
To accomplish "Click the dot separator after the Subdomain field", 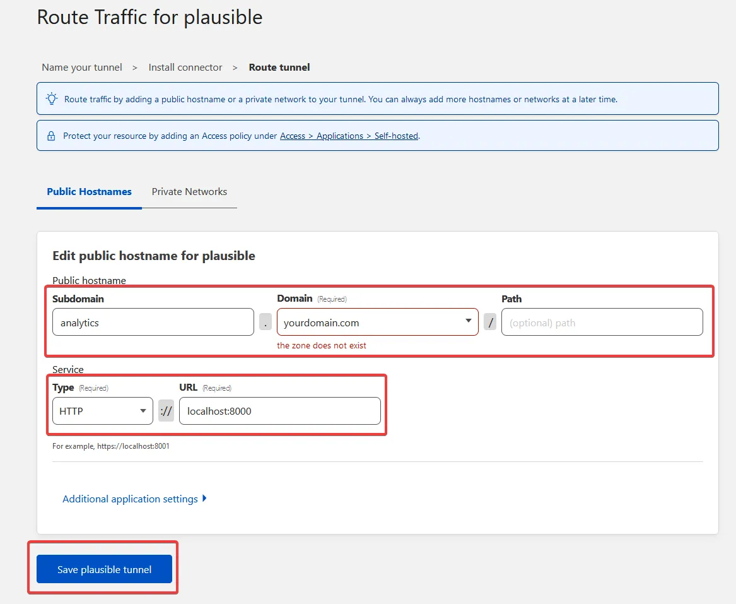I will point(265,322).
